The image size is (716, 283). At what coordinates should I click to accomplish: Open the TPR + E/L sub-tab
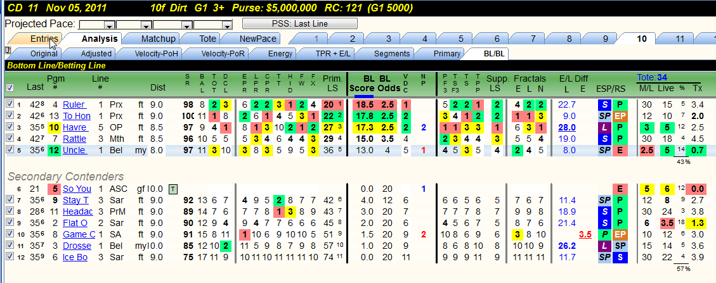coord(327,54)
